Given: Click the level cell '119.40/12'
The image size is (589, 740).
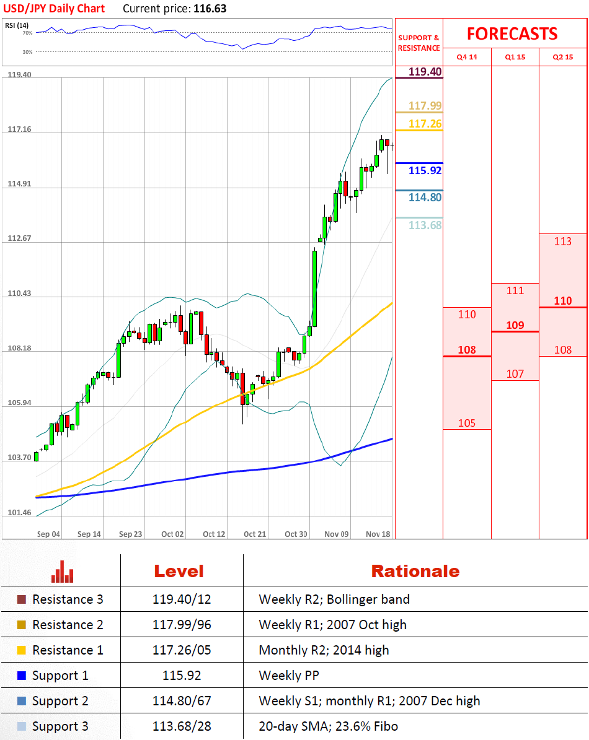Looking at the screenshot, I should click(x=182, y=599).
